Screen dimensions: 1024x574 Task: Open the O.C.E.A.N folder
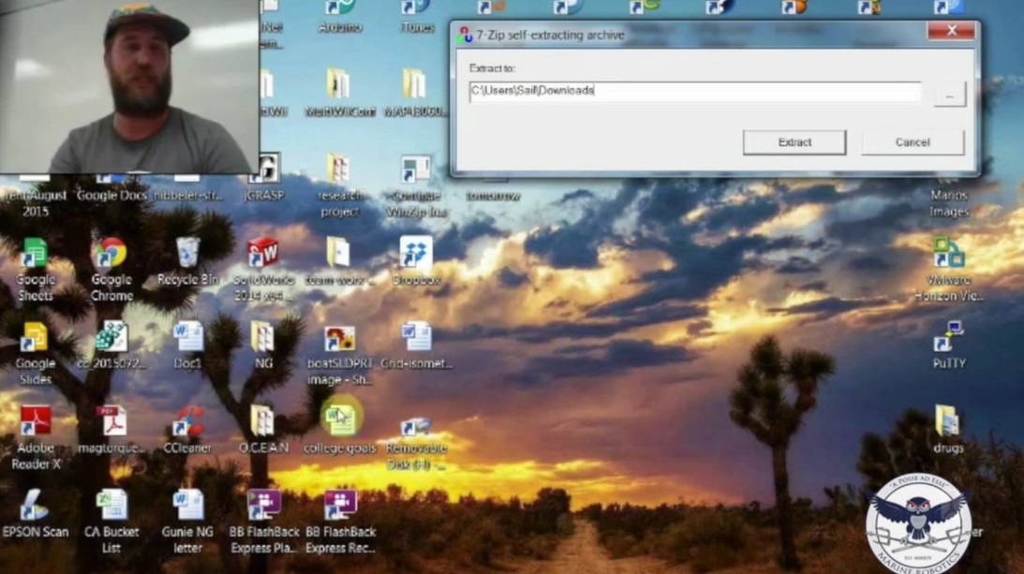tap(262, 423)
